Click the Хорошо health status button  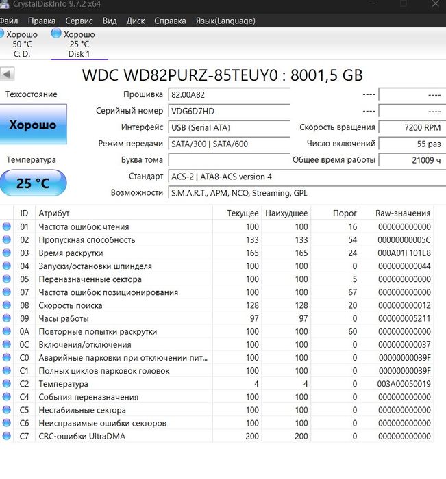point(33,125)
